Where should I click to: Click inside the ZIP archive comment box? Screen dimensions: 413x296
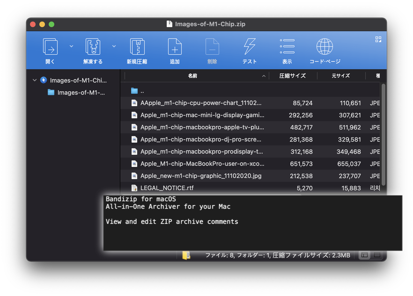coord(252,223)
